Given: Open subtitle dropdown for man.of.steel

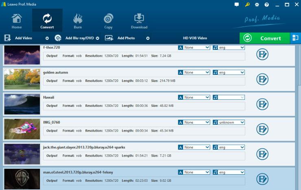Looking at the screenshot, I should pos(194,172).
